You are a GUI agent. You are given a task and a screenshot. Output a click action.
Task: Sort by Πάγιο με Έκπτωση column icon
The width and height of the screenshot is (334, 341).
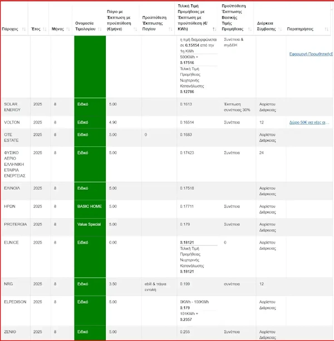[135, 29]
